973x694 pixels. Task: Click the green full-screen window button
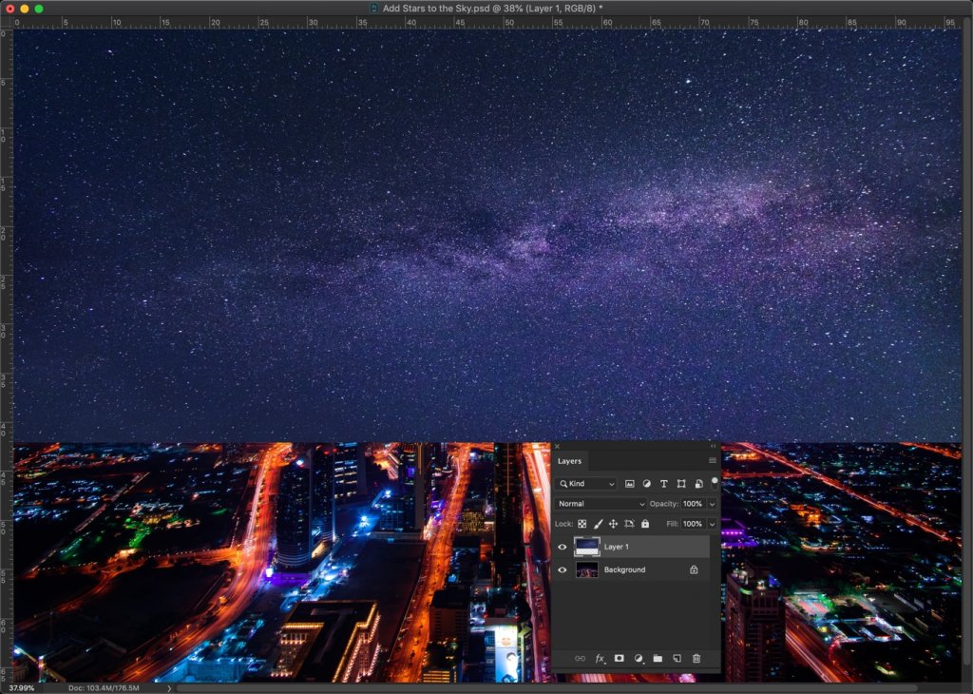click(39, 9)
